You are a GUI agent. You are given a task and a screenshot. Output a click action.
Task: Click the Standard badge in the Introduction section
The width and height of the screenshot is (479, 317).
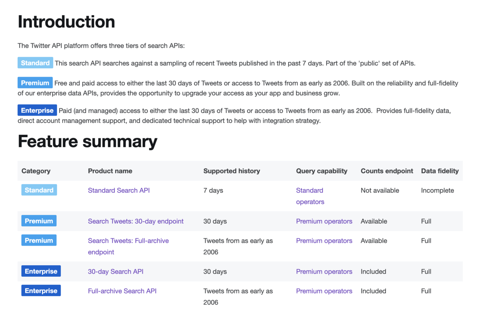point(35,63)
